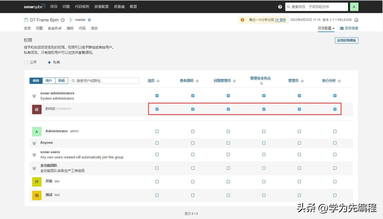Click the 问题管理员 column help icon
The height and width of the screenshot is (219, 383).
click(x=234, y=81)
